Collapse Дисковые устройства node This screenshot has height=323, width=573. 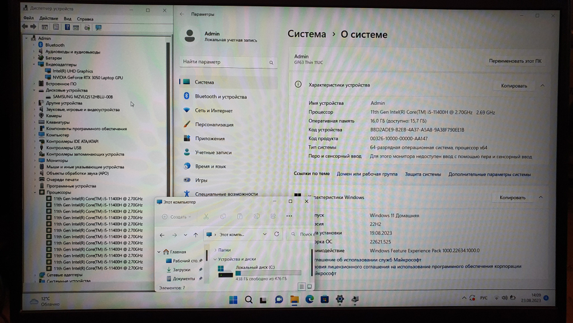35,90
